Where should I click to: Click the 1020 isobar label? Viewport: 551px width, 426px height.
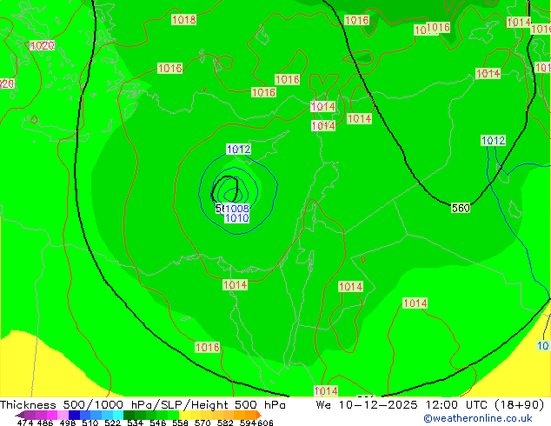click(43, 45)
